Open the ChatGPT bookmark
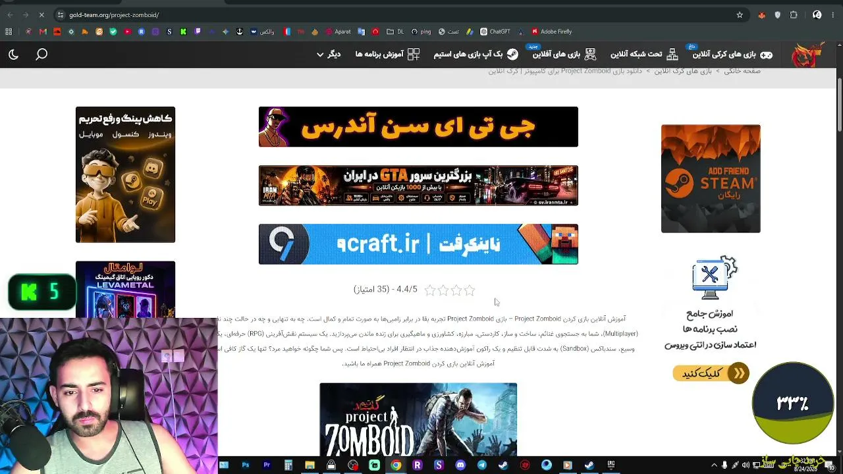 pyautogui.click(x=495, y=32)
